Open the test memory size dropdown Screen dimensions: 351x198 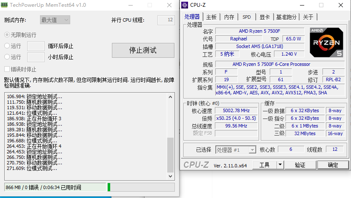click(x=55, y=20)
